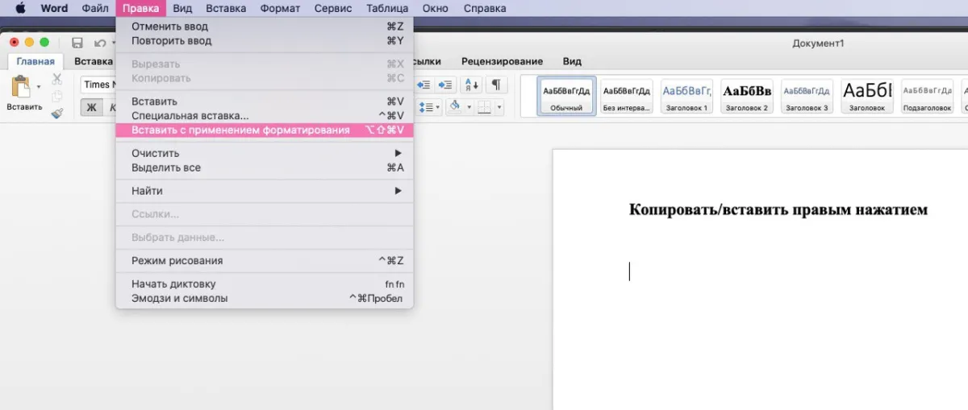Choose Вставить с применением форматирования
Image resolution: width=968 pixels, height=410 pixels.
(240, 130)
